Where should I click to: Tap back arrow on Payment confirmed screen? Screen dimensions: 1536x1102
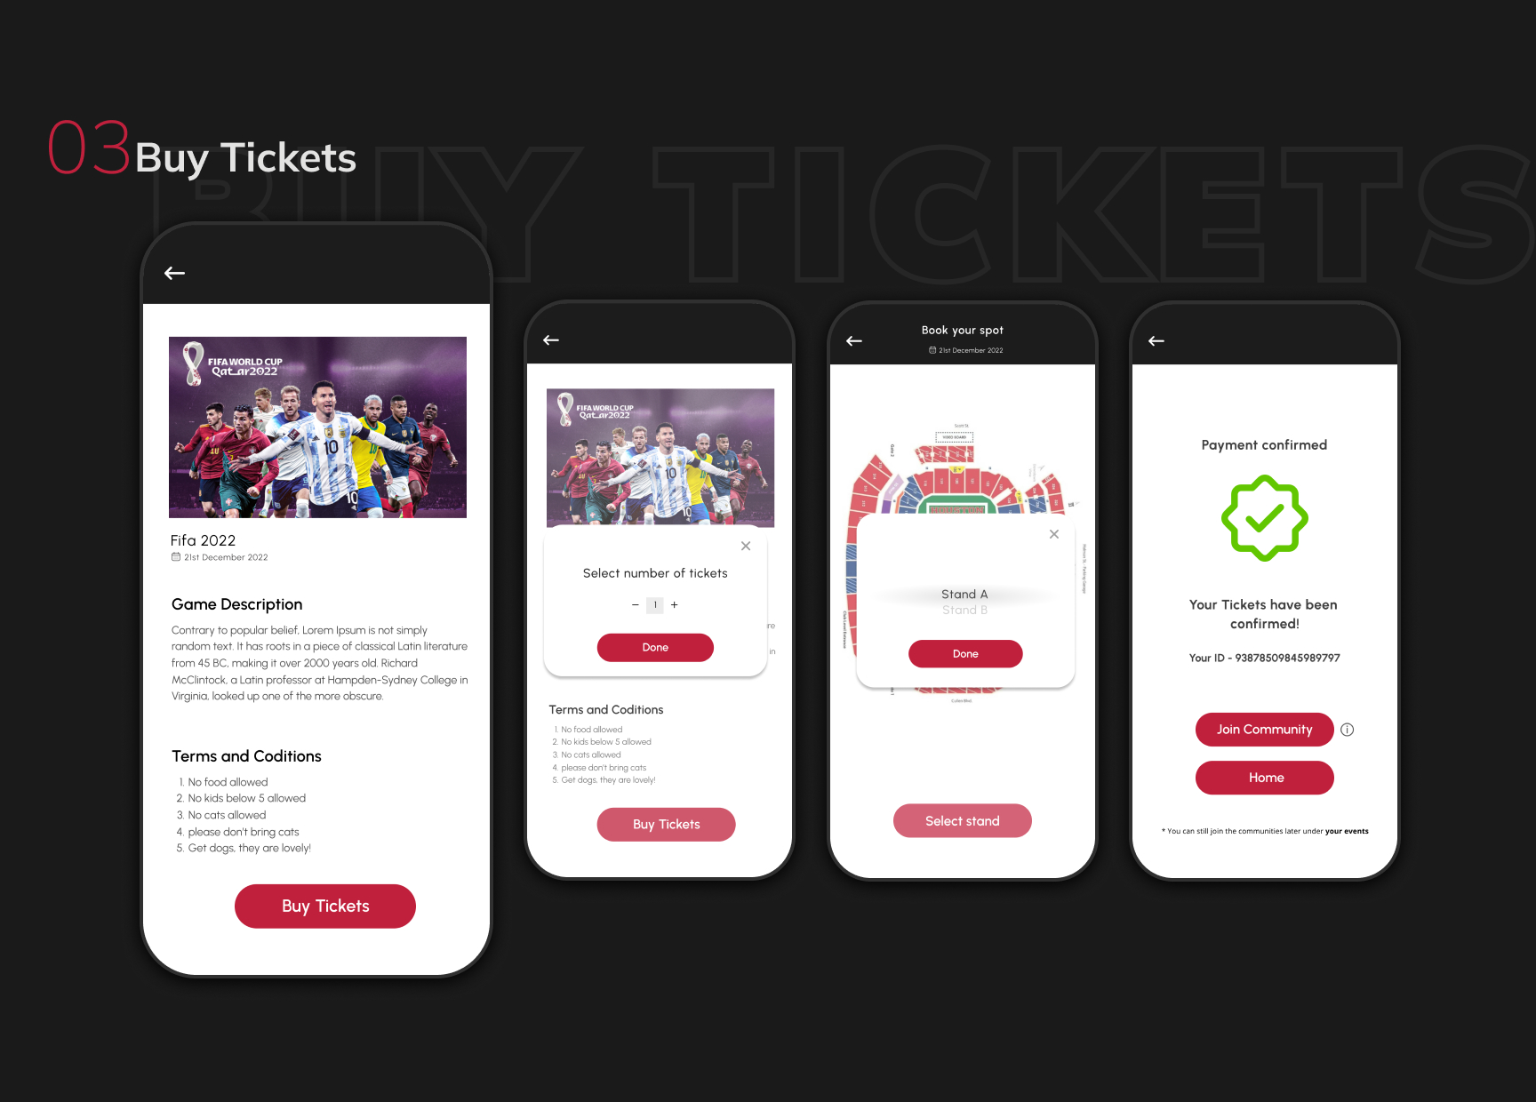1156,340
